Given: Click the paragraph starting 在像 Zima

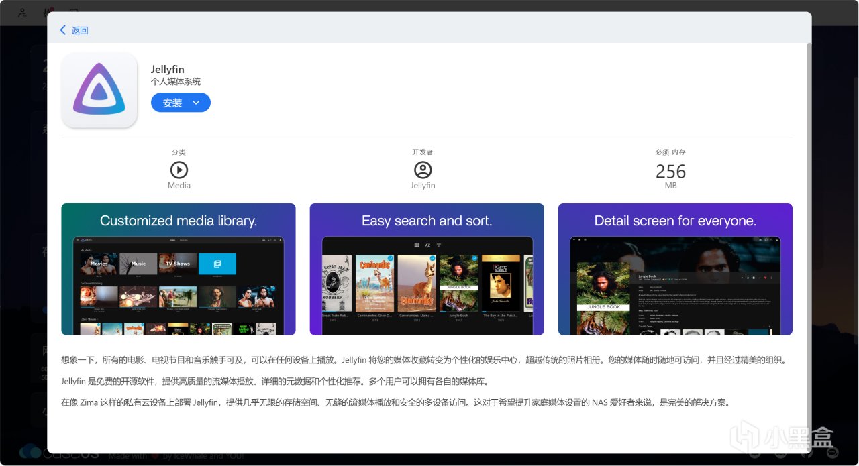Looking at the screenshot, I should (x=395, y=403).
